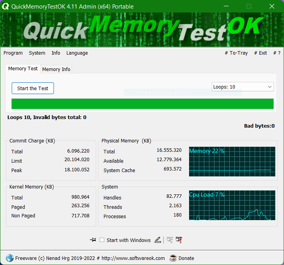Click the pen edit icon beside Start with Windows
The height and width of the screenshot is (265, 284).
[x=158, y=240]
